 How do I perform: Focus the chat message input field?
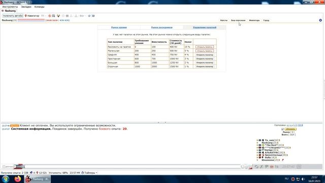(133, 166)
